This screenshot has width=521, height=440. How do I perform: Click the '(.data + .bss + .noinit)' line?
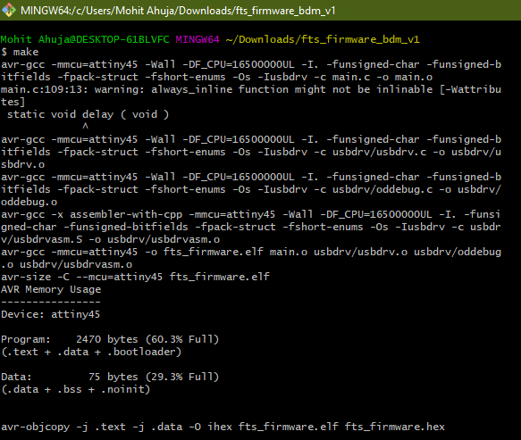(75, 389)
